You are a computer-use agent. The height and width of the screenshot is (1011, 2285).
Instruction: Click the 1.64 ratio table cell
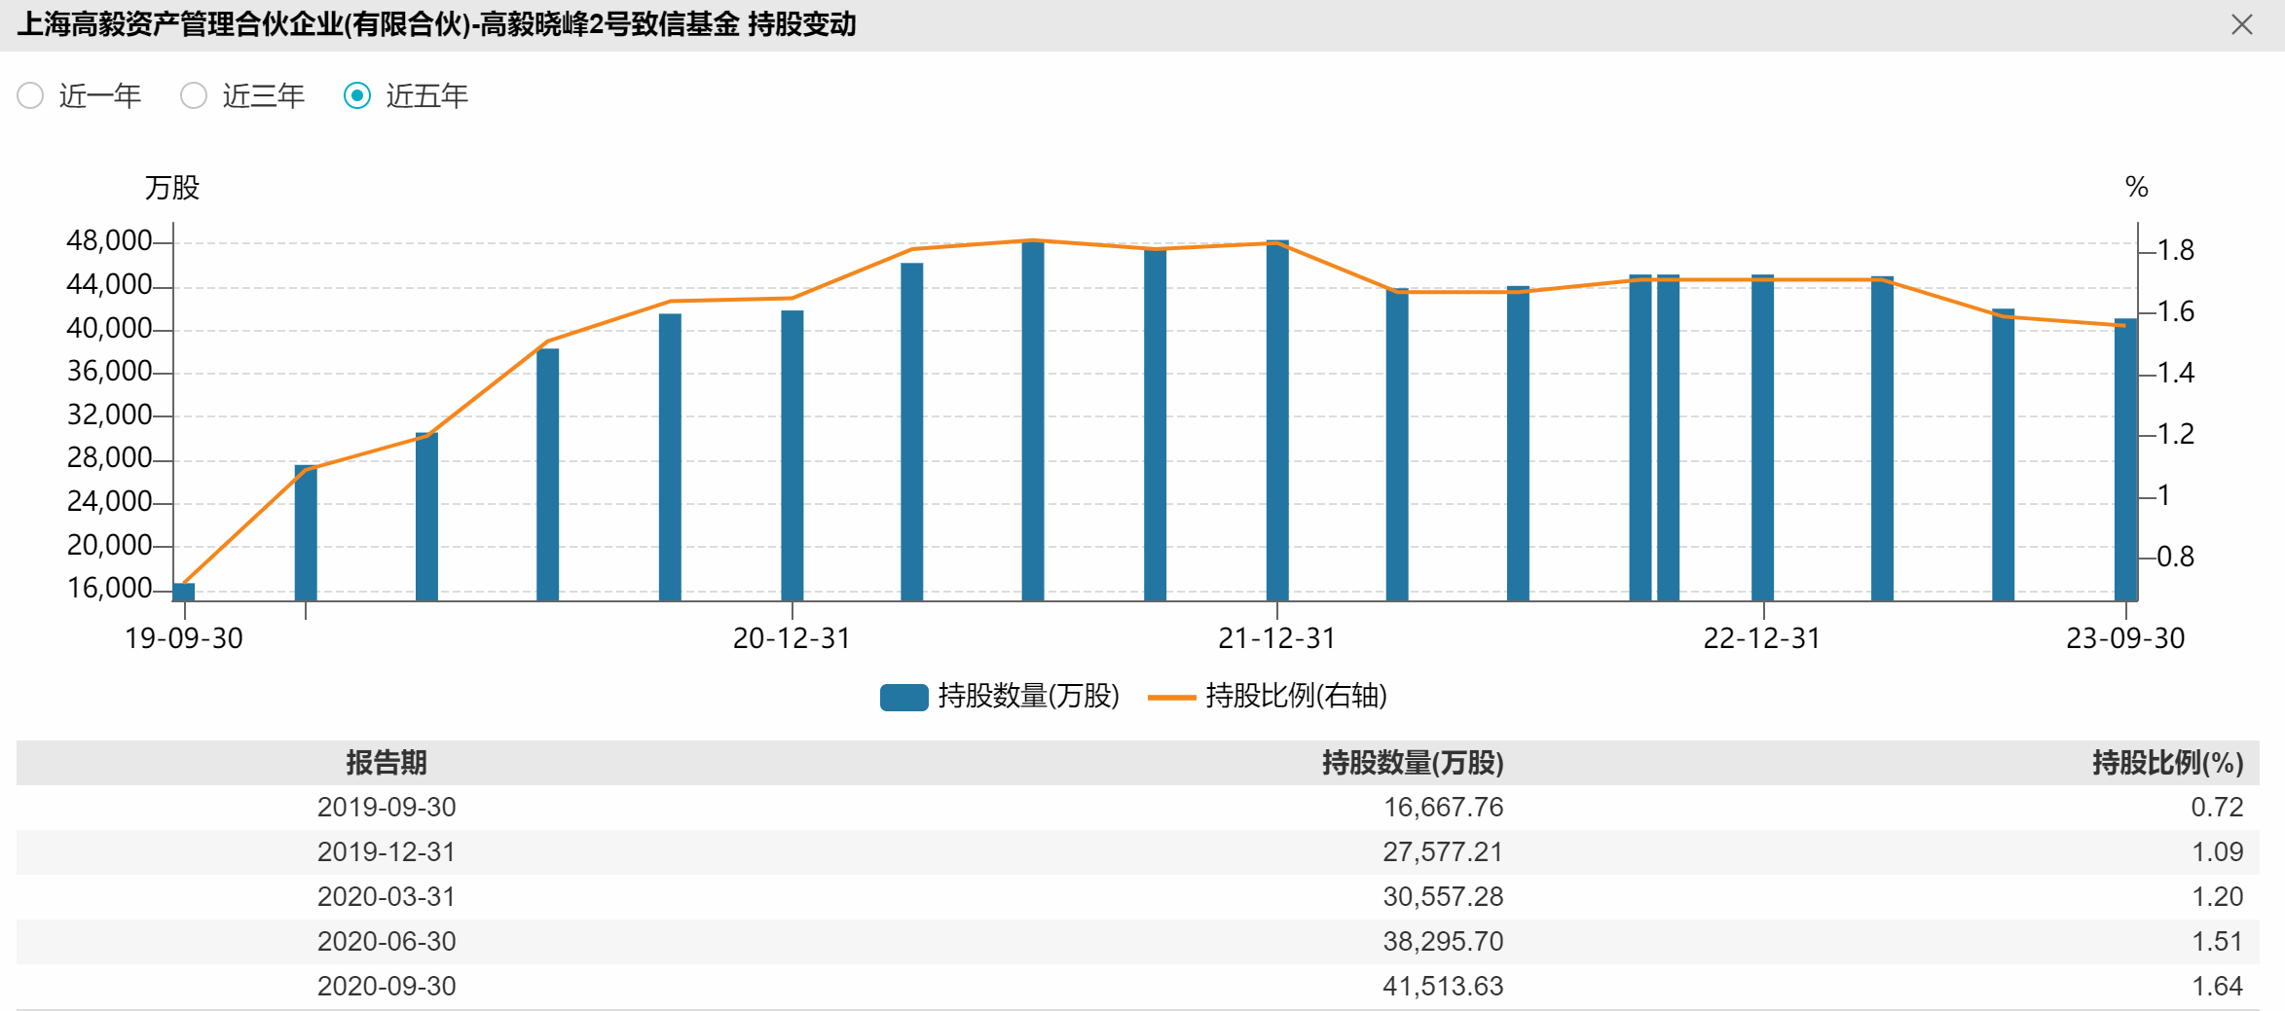tap(2218, 987)
